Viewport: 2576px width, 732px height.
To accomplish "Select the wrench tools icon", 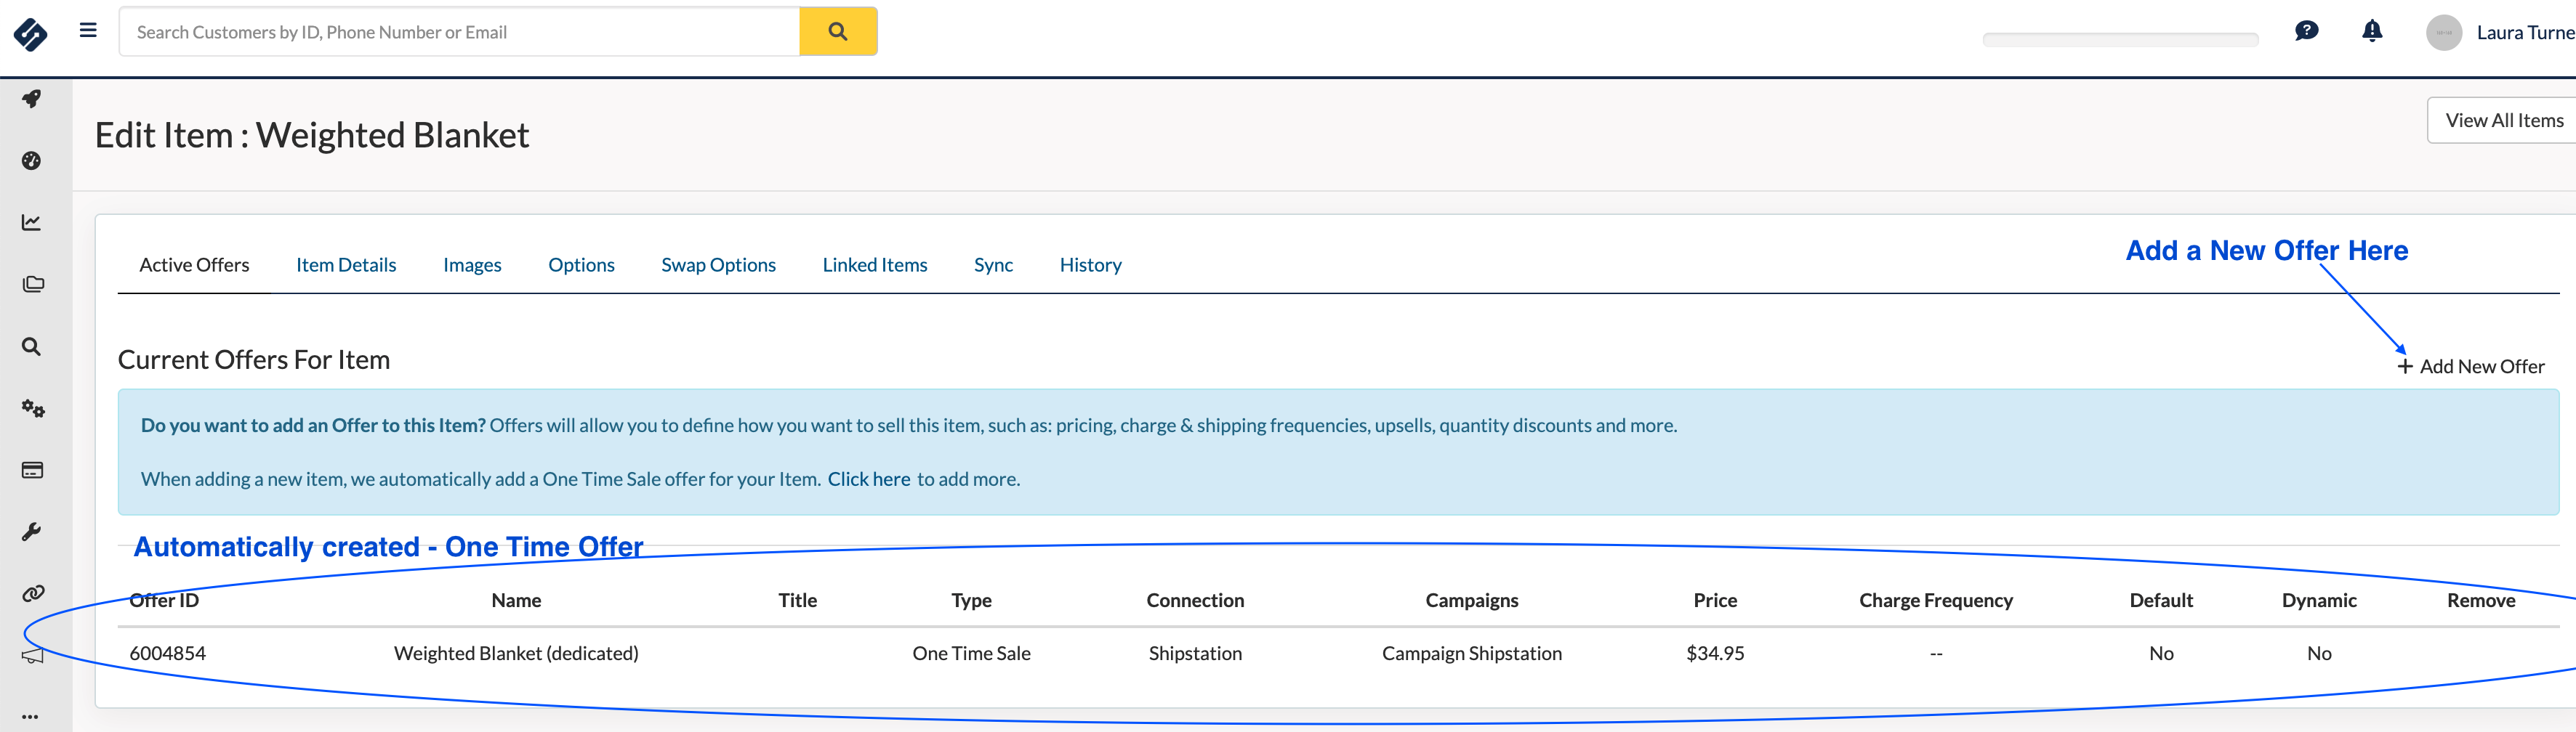I will 32,532.
